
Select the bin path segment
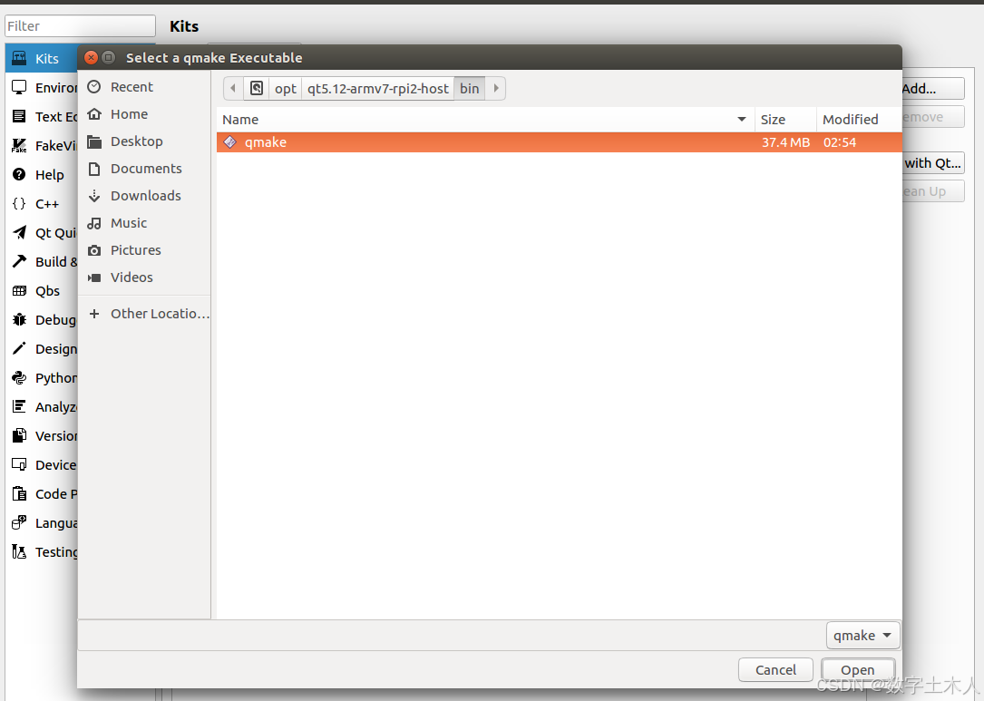(x=470, y=89)
